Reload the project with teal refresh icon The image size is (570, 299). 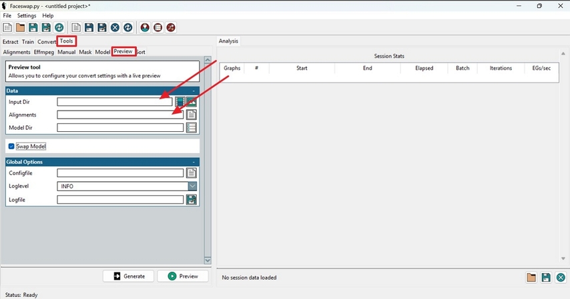click(59, 27)
